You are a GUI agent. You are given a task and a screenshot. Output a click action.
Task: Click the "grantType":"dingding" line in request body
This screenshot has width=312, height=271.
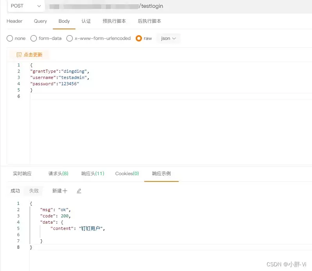pyautogui.click(x=59, y=71)
